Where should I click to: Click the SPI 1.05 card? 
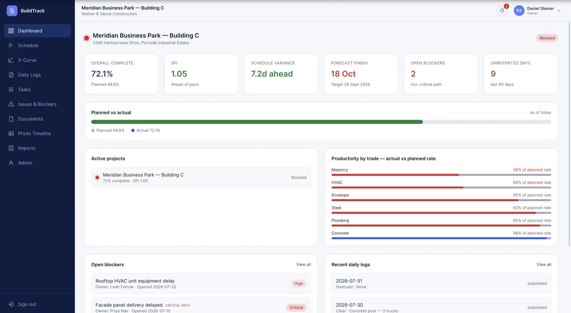pos(201,74)
